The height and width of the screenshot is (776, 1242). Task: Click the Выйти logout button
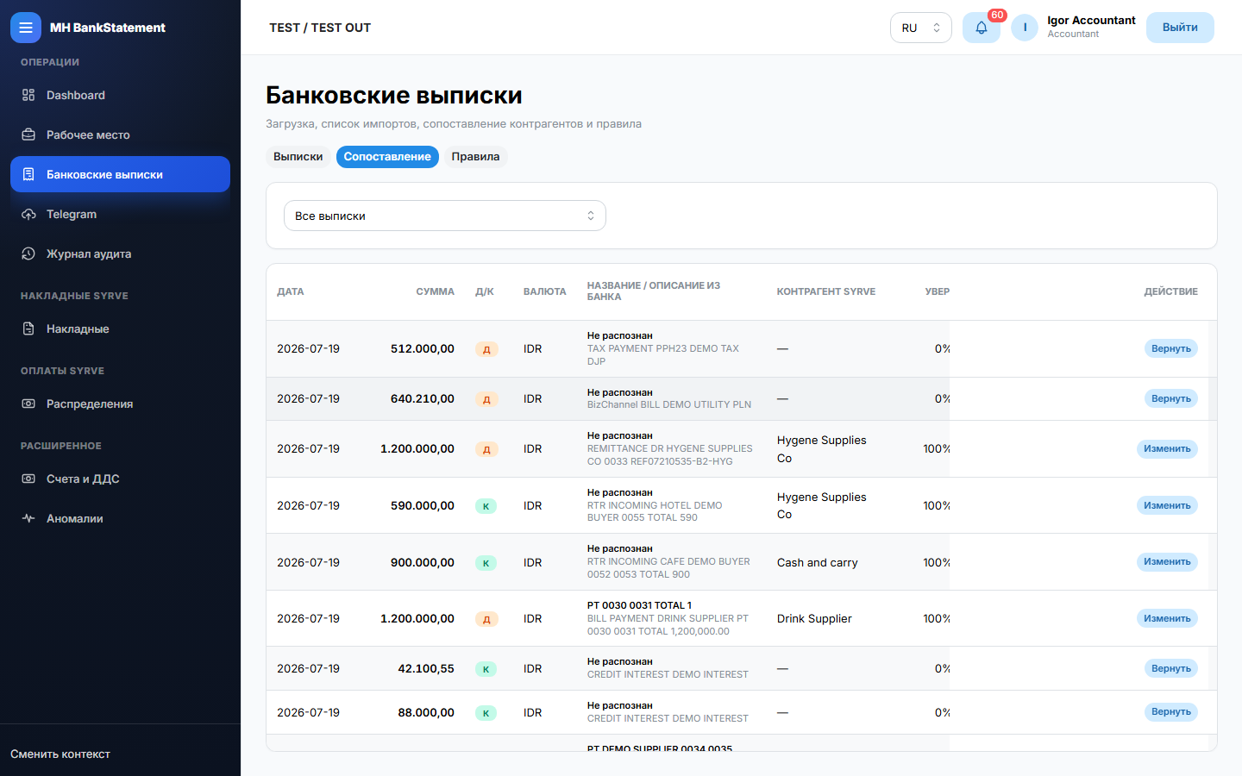(x=1180, y=28)
